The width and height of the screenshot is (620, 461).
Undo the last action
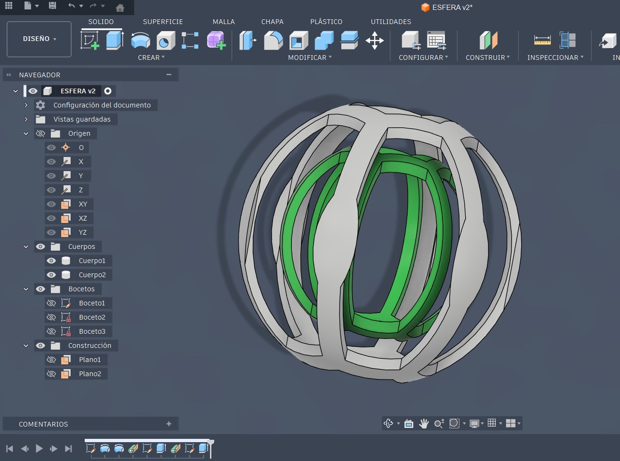point(72,6)
